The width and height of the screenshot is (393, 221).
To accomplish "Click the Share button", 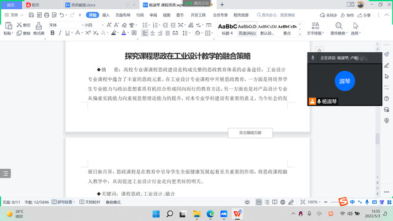I will click(364, 15).
